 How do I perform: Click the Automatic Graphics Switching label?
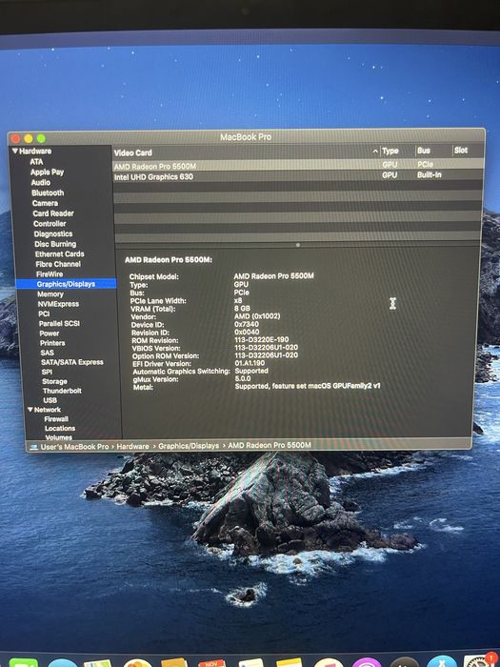pyautogui.click(x=181, y=372)
